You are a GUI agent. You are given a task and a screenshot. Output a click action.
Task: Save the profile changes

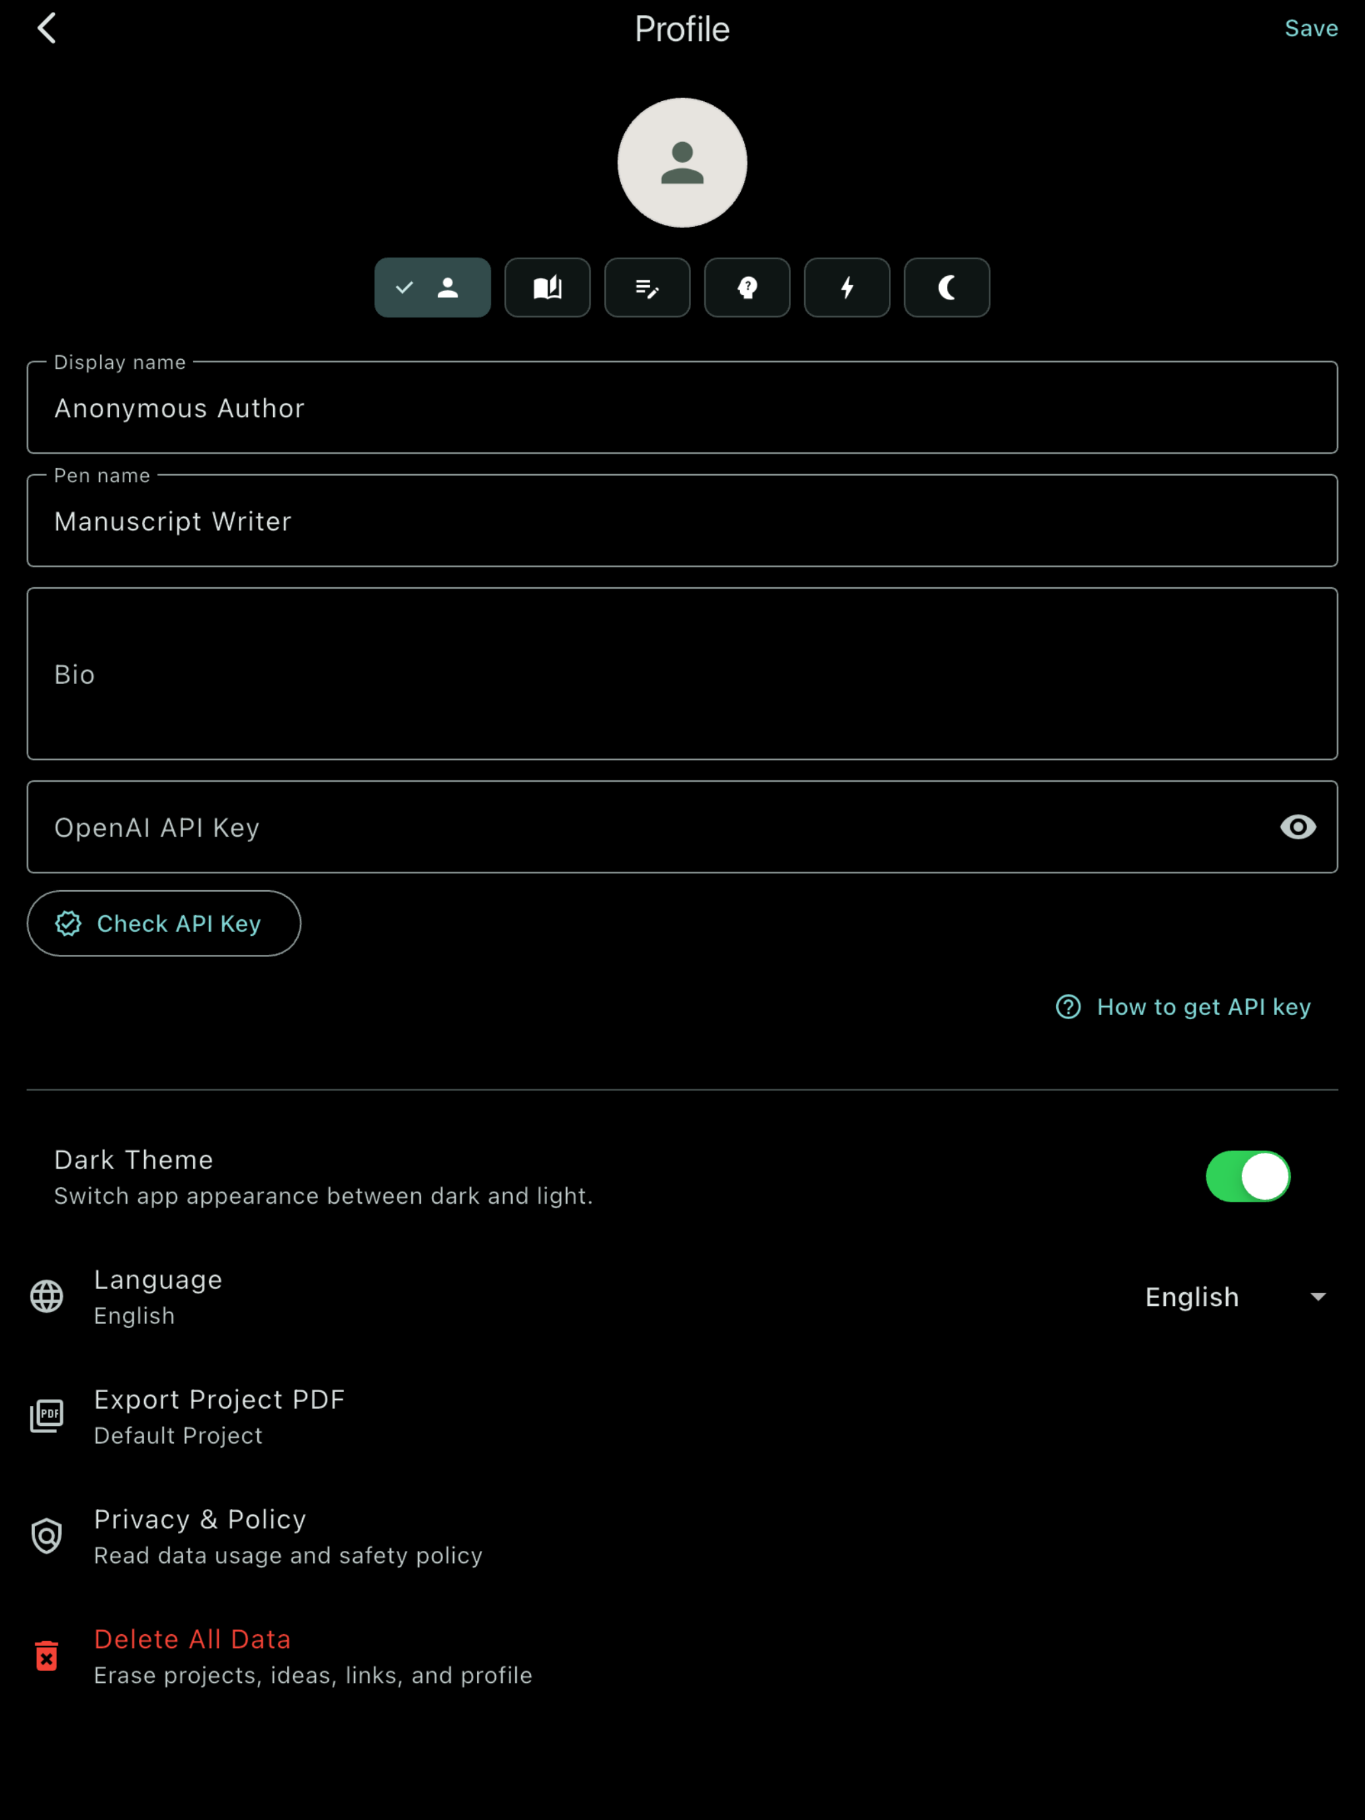(x=1311, y=28)
